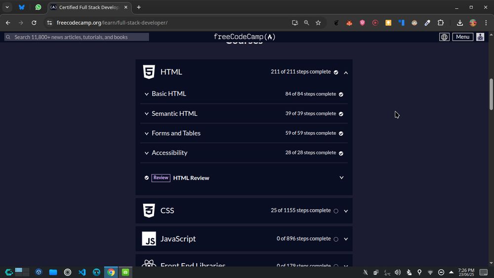
Task: Open the red play-circle extension
Action: [x=375, y=23]
